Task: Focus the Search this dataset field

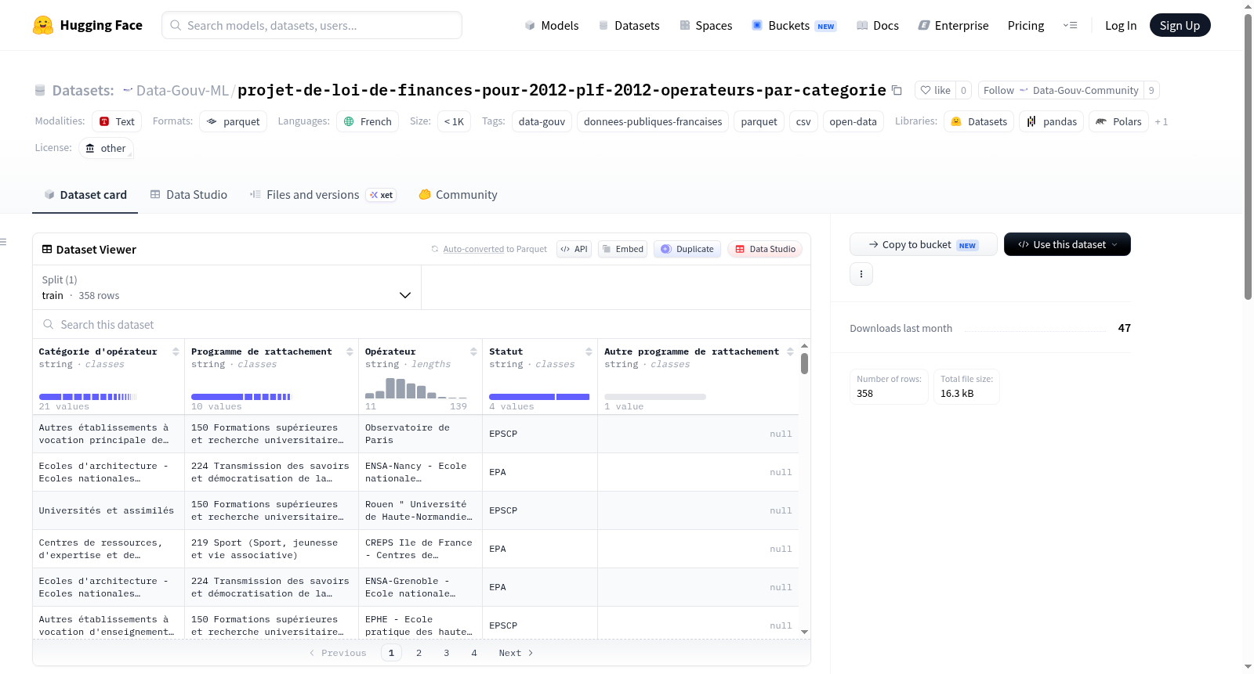Action: (x=422, y=324)
